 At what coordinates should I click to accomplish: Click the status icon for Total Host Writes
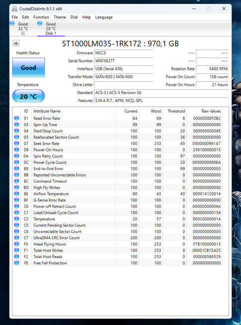pos(16,250)
